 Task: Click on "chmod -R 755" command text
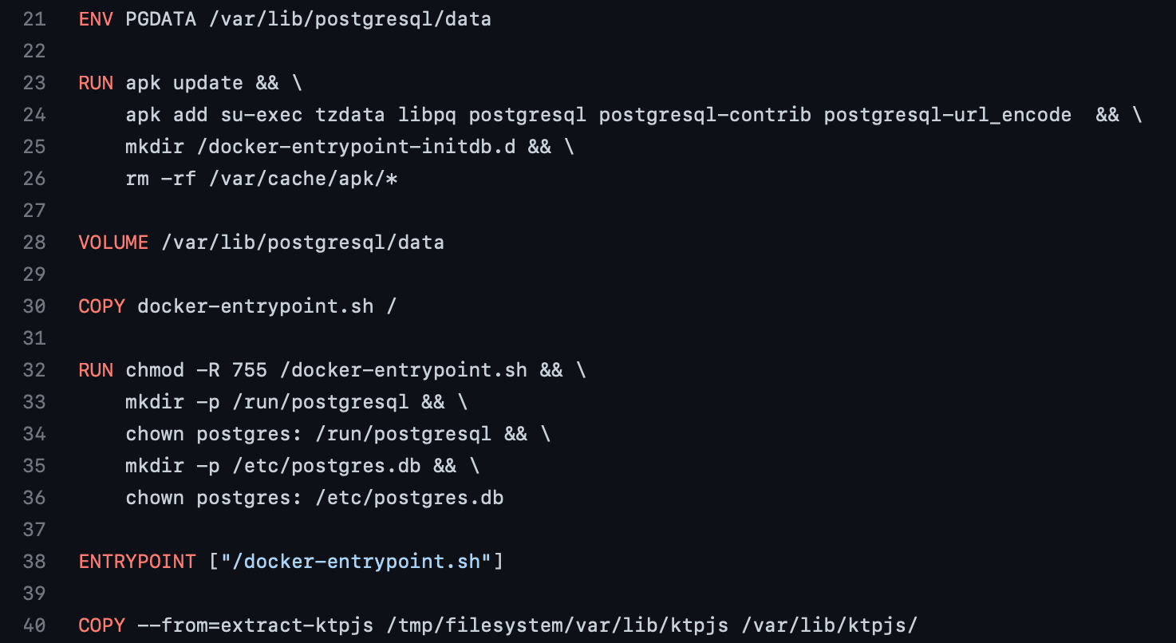(195, 370)
